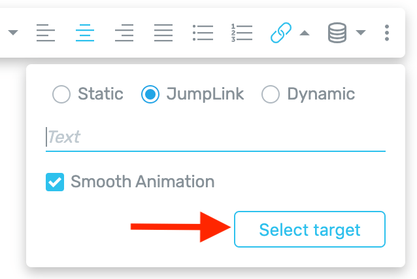The width and height of the screenshot is (417, 279).
Task: Expand the dropdown arrow beside the database icon
Action: pyautogui.click(x=361, y=33)
